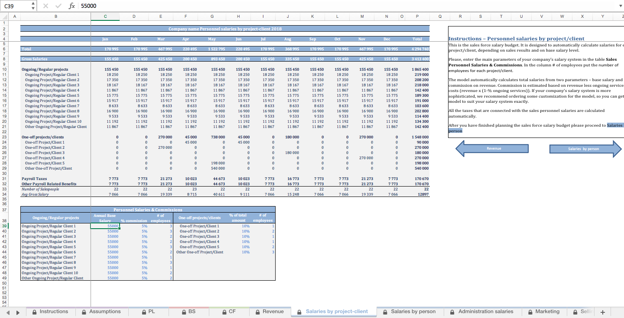Click the Payroll Taxes row label
The height and width of the screenshot is (318, 624).
(x=34, y=179)
